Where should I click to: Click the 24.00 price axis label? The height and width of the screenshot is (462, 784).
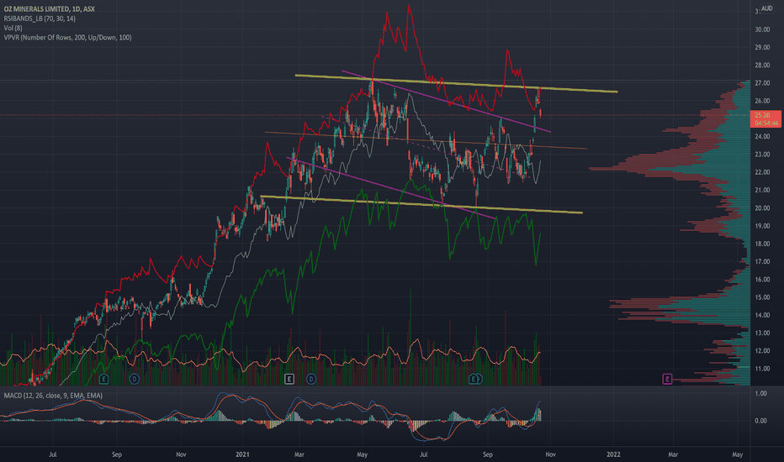(762, 137)
